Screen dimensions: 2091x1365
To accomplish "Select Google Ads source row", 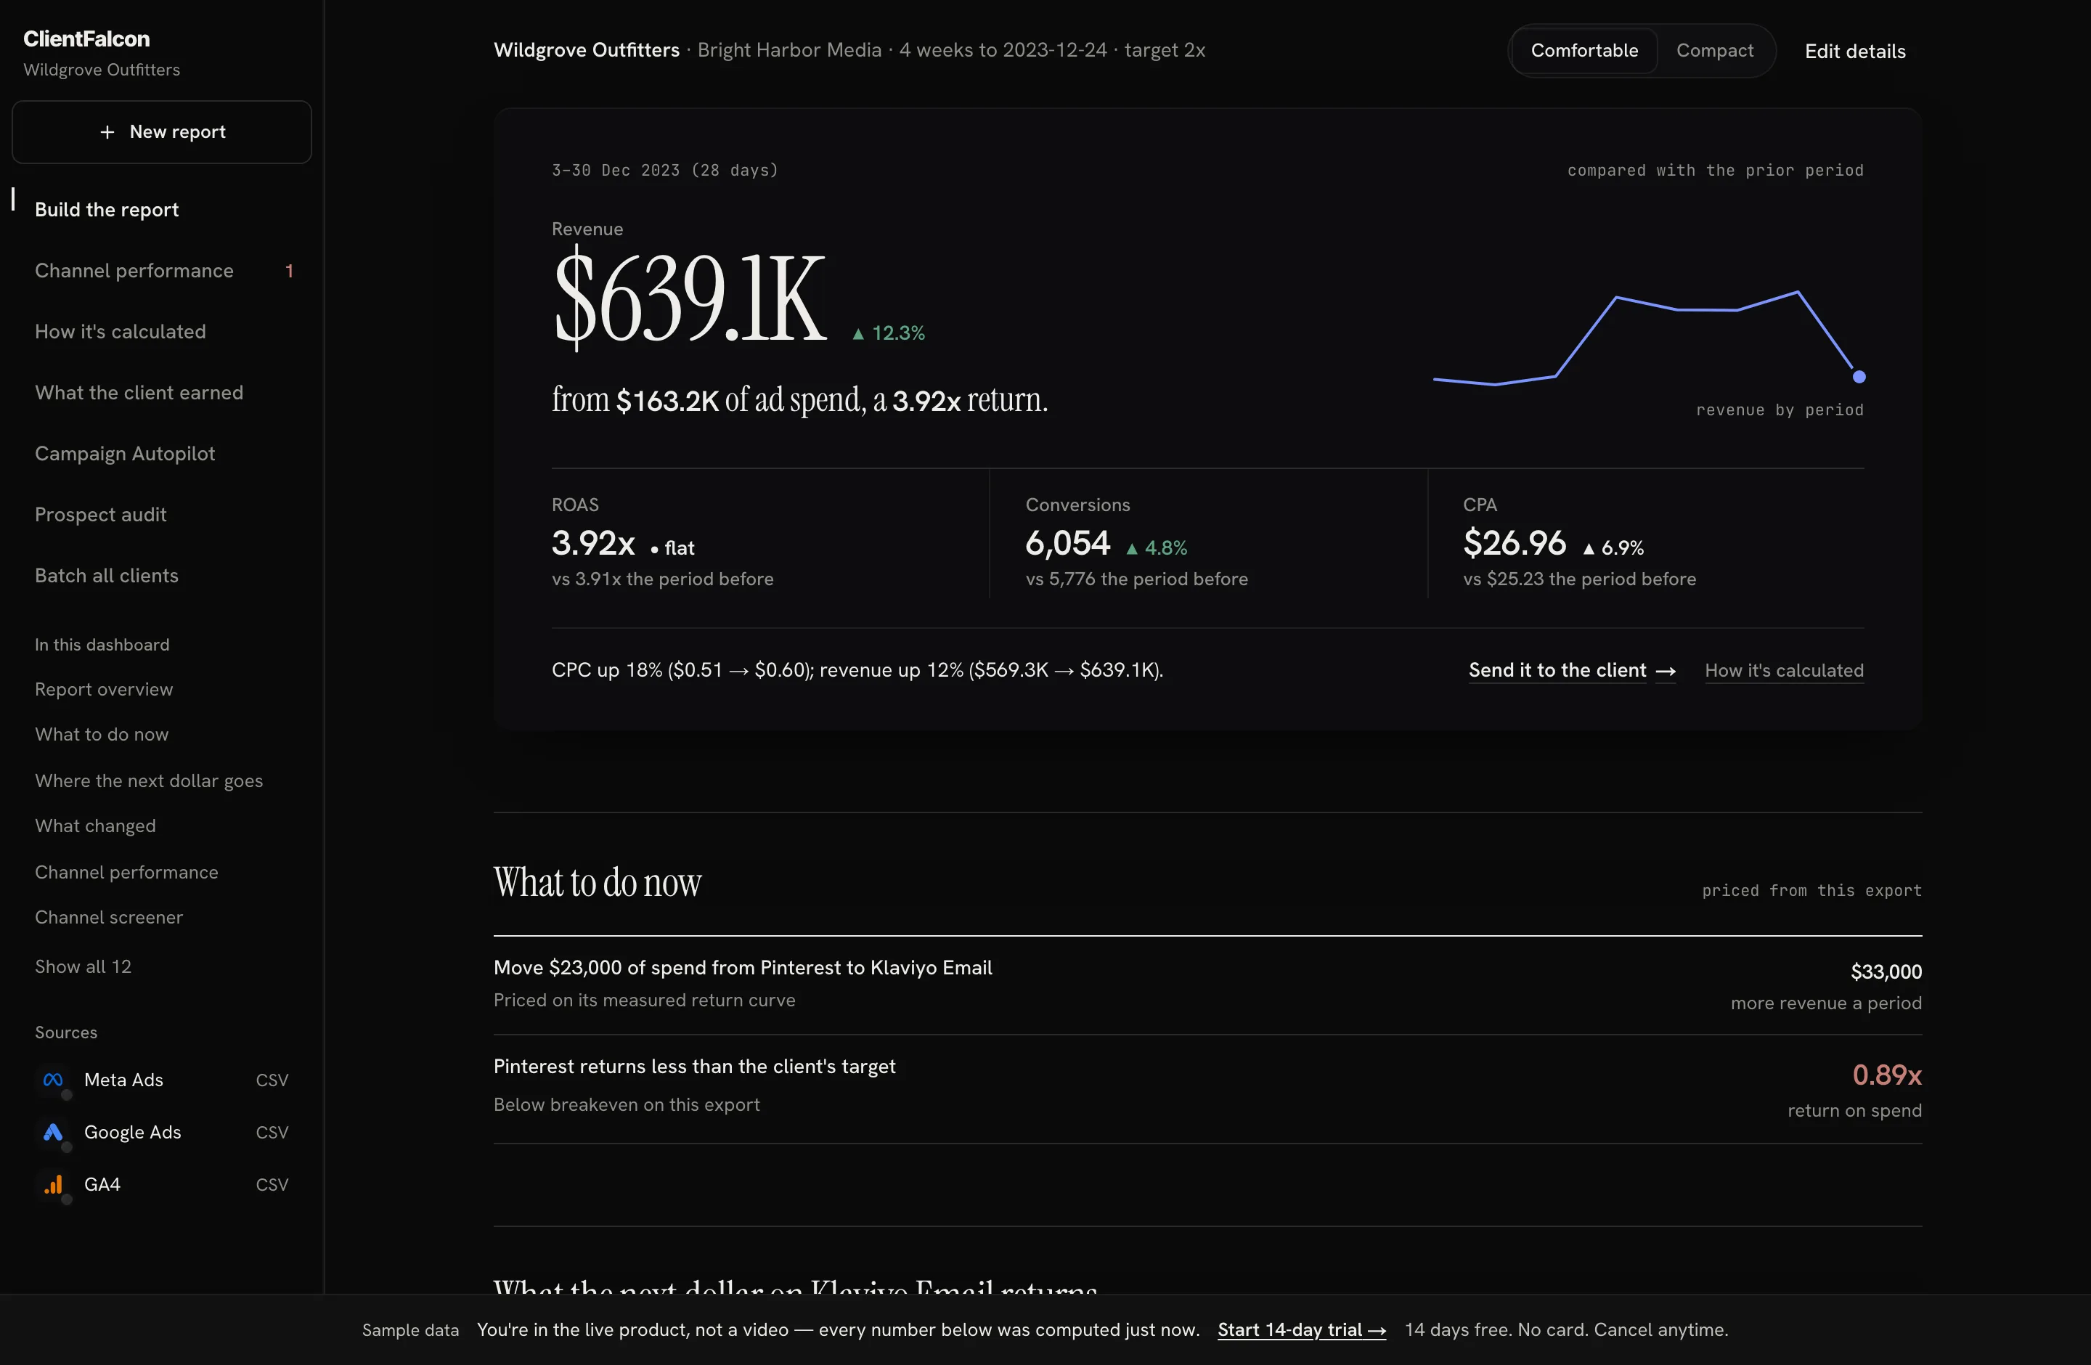I will (x=162, y=1132).
